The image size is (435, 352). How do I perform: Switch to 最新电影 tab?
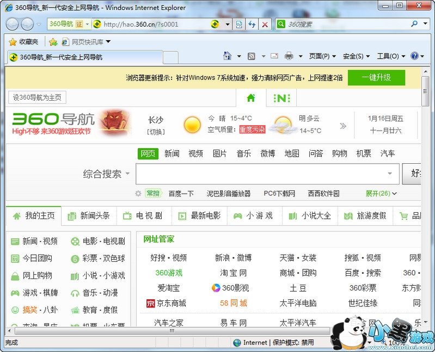click(x=199, y=215)
